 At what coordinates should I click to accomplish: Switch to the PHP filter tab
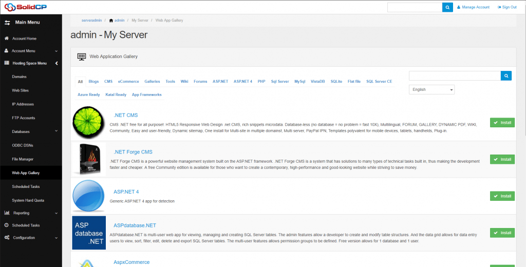pyautogui.click(x=261, y=81)
